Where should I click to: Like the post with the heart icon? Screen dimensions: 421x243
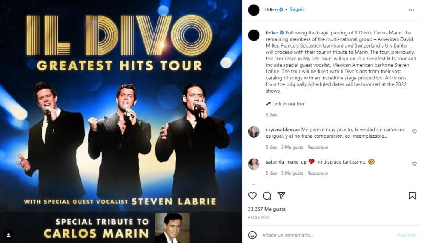(252, 195)
